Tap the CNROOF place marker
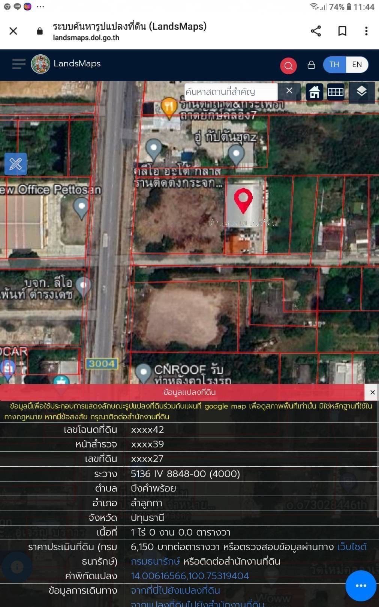The height and width of the screenshot is (607, 379). tap(143, 374)
